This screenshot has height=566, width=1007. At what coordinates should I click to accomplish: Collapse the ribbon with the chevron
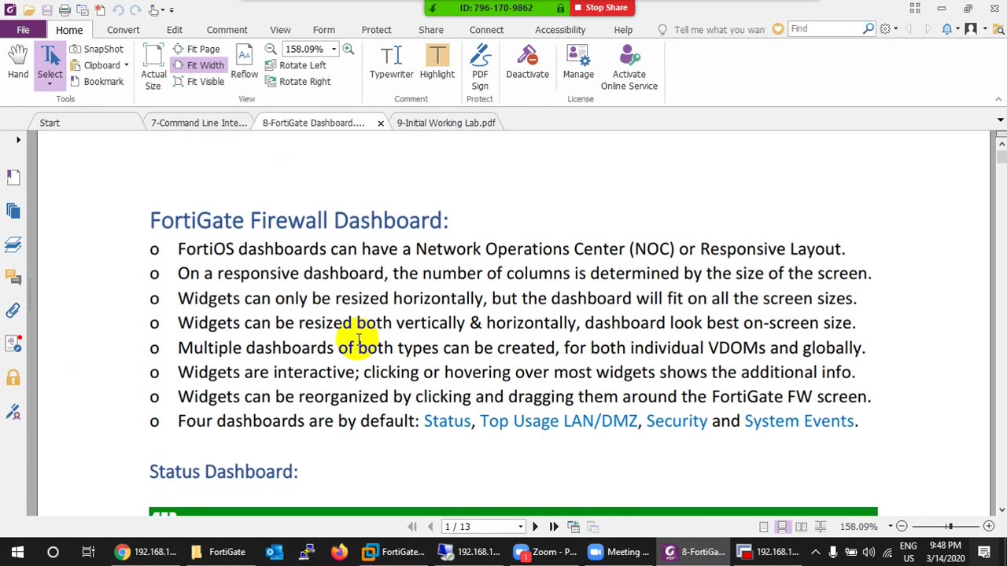click(x=998, y=99)
